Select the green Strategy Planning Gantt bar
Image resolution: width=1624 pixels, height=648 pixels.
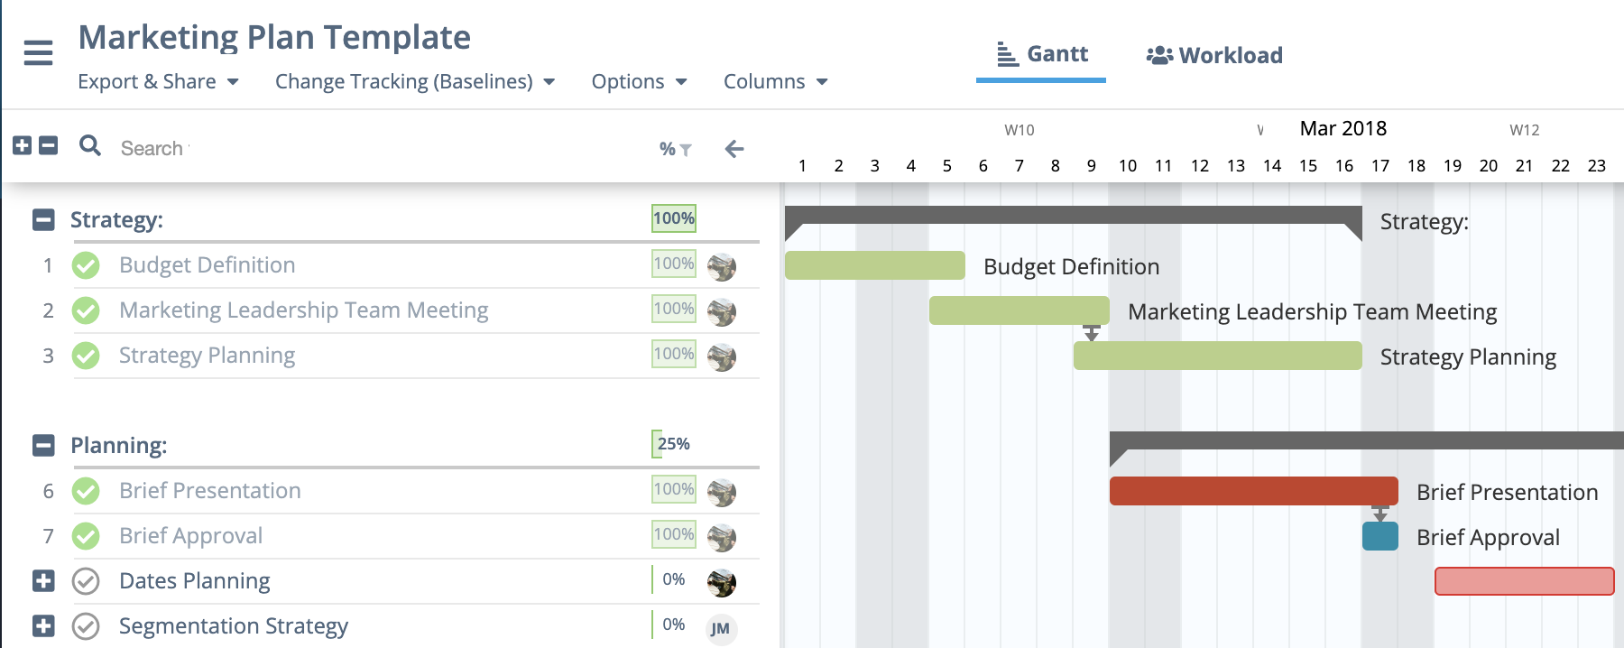point(1218,356)
